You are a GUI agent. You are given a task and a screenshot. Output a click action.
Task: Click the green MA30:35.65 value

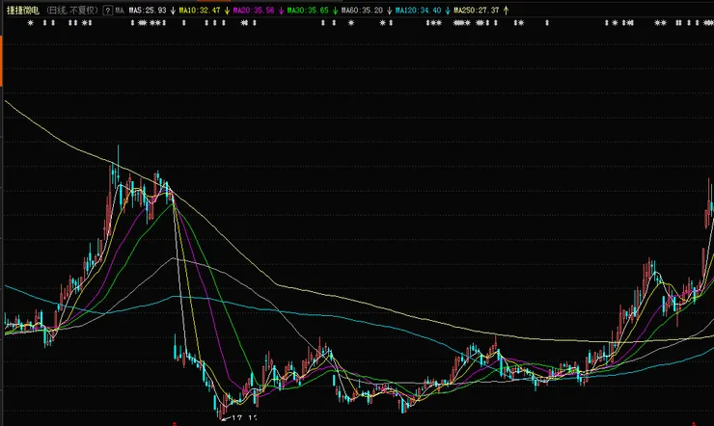(308, 10)
